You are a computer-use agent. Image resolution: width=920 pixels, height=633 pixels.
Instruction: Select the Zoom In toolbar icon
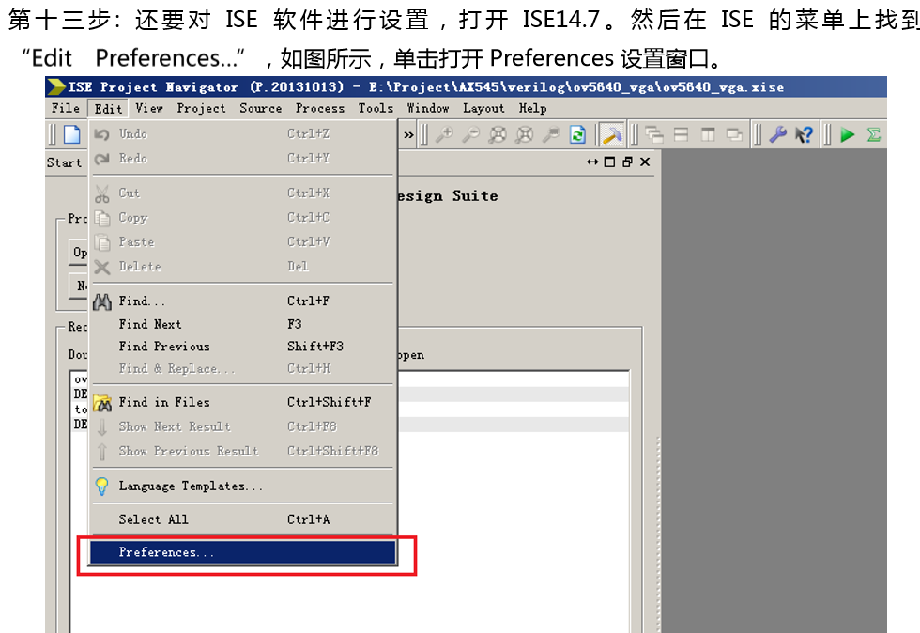[445, 134]
